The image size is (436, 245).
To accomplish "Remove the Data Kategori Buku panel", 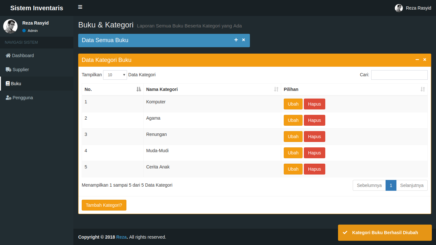I will pyautogui.click(x=425, y=60).
